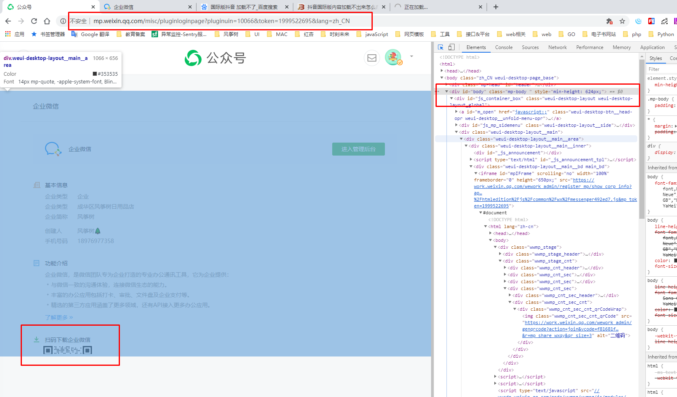Switch to the 企业微信 browser tab
Screen dimensions: 677x397
click(147, 7)
